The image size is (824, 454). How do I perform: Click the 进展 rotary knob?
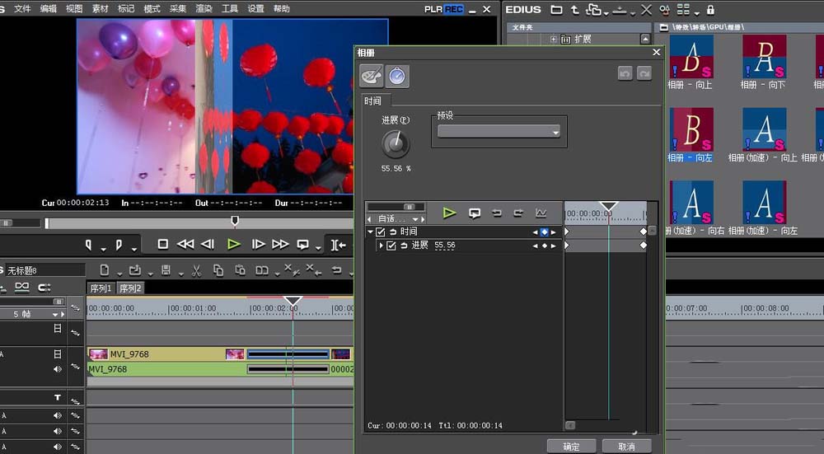coord(396,144)
